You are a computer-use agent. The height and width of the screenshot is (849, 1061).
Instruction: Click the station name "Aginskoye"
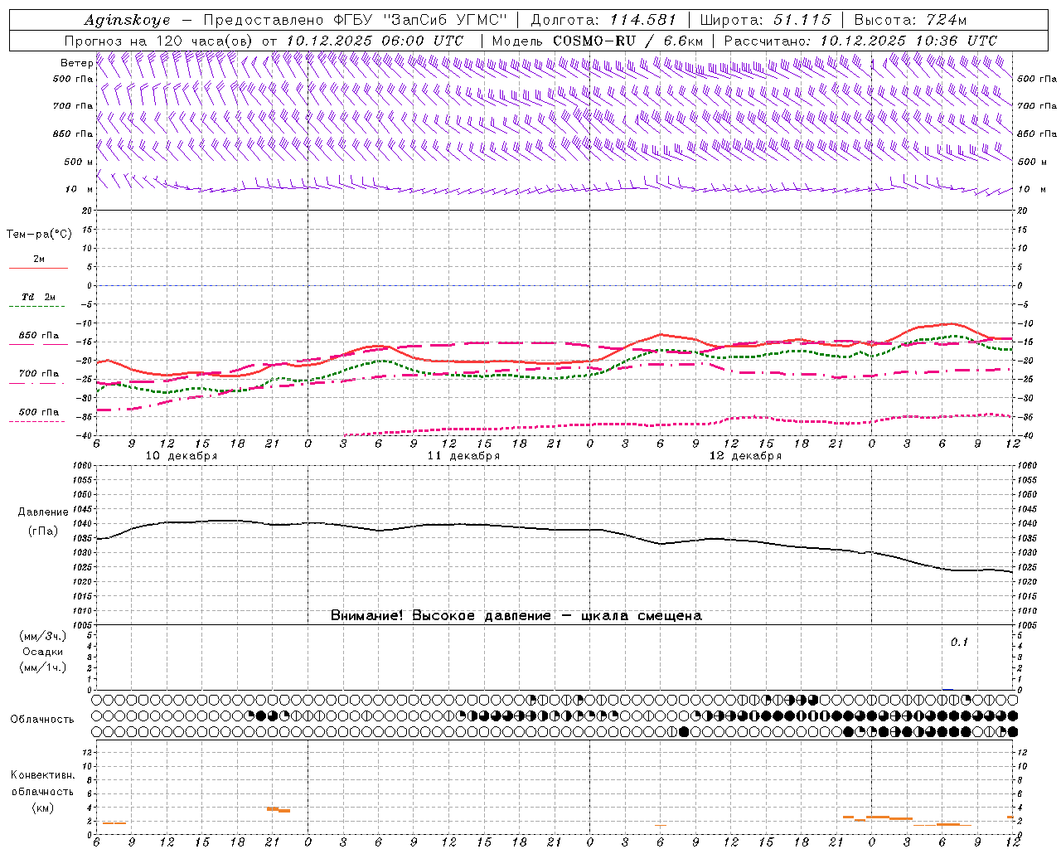(128, 20)
